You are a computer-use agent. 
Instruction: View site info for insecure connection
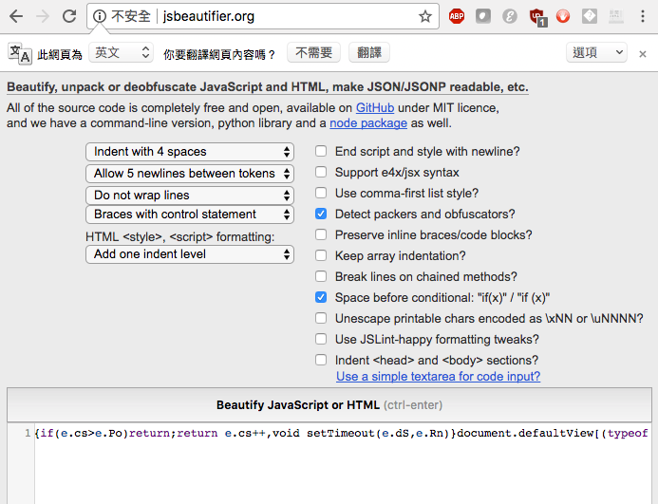[100, 16]
